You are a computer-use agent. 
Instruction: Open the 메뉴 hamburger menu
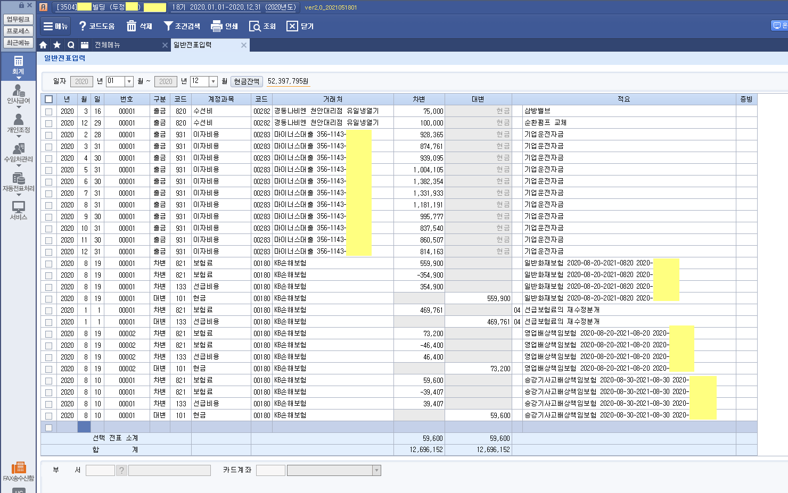[55, 26]
